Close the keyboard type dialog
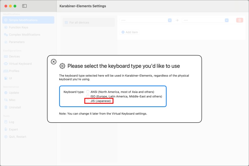Viewport: 249px width, 166px height. [54, 61]
